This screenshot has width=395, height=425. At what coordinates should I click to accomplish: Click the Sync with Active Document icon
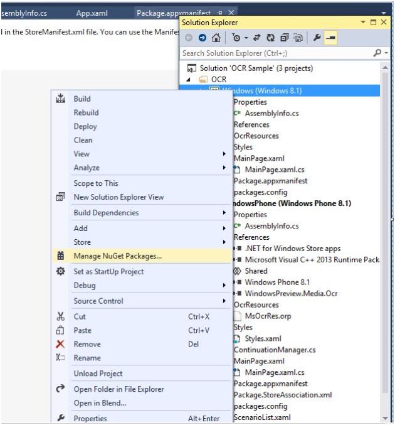[256, 38]
